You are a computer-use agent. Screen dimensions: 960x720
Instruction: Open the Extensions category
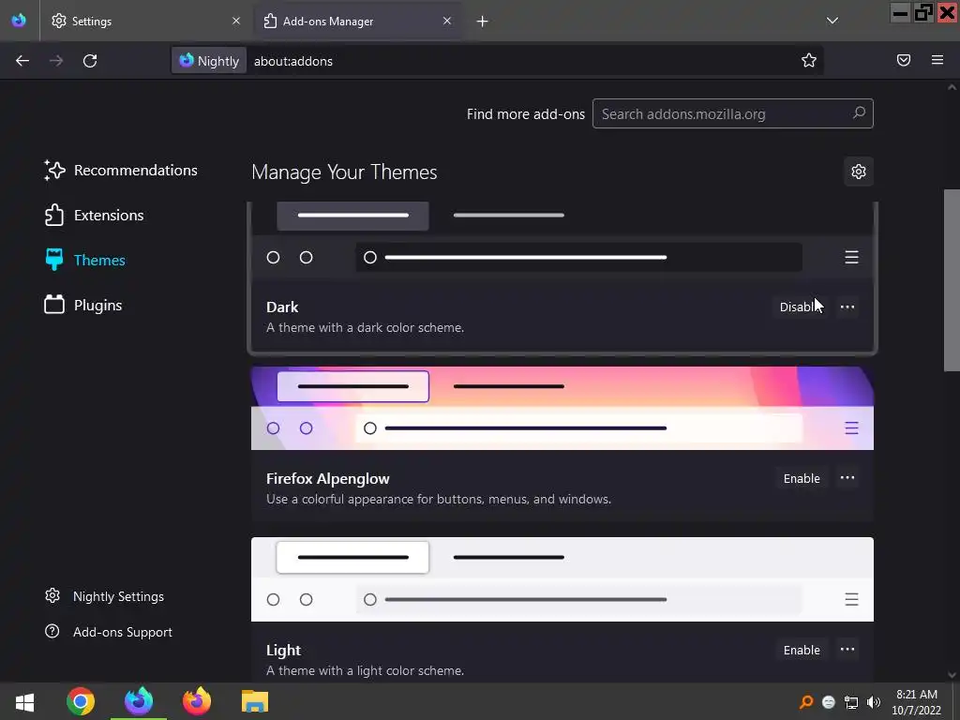(95, 216)
